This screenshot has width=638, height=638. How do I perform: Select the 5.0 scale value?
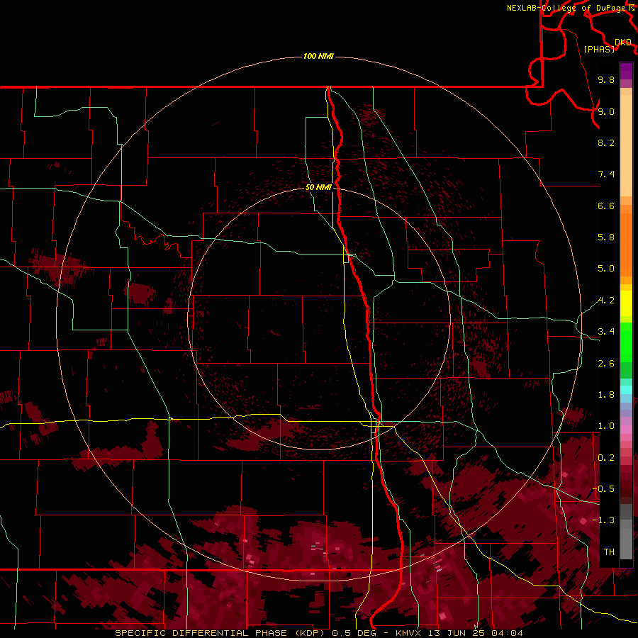tap(606, 269)
